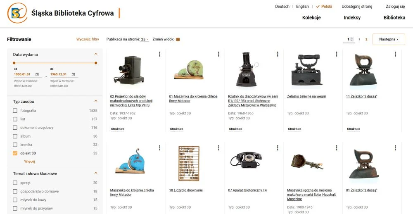Open the calendar picker for the start date
The image size is (413, 214).
37,74
